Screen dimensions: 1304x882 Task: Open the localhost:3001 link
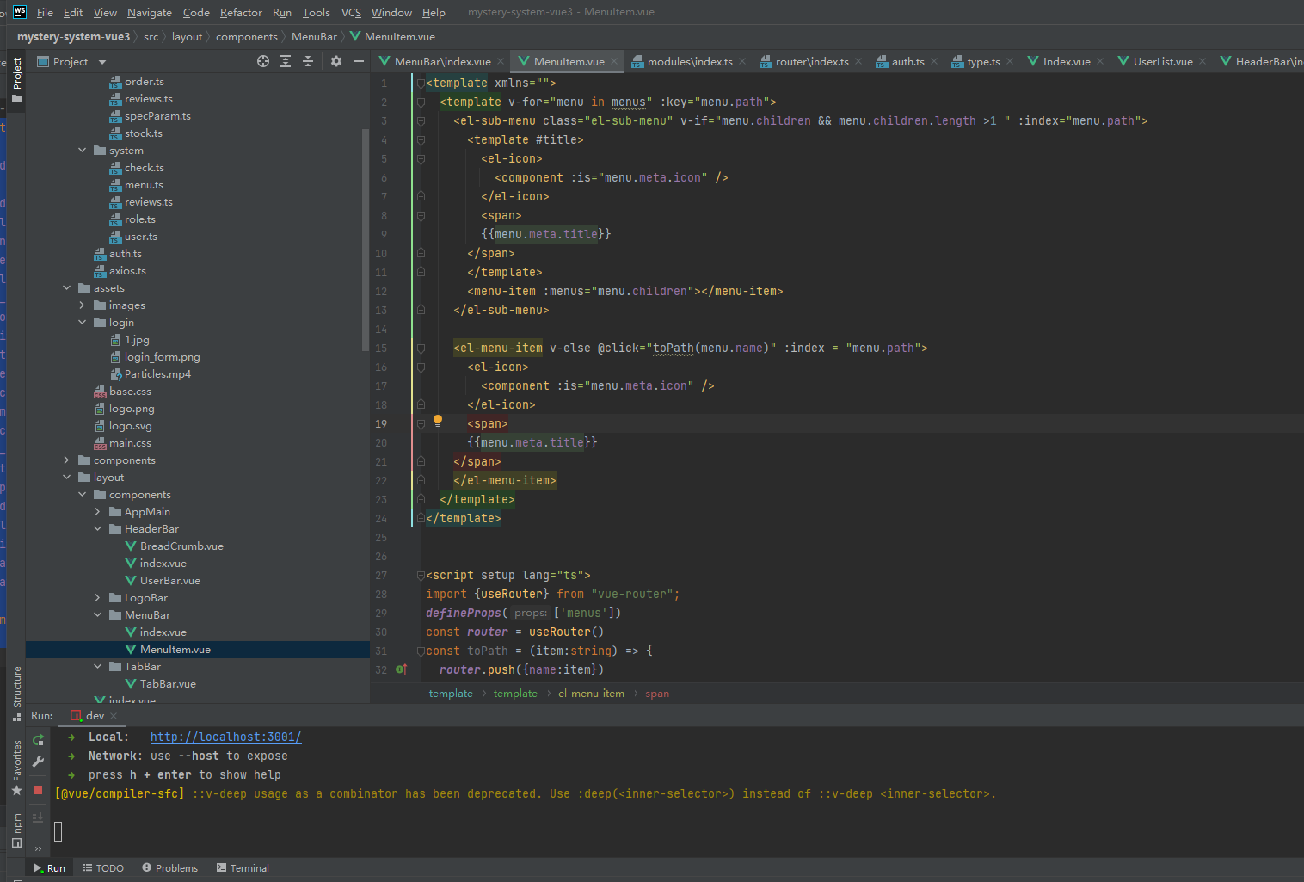coord(225,737)
